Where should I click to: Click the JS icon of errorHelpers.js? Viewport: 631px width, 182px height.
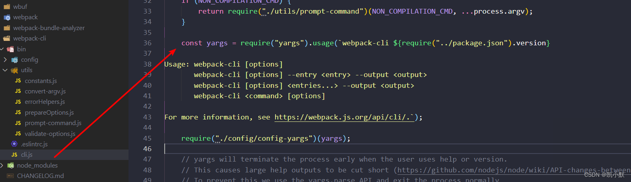[x=18, y=102]
